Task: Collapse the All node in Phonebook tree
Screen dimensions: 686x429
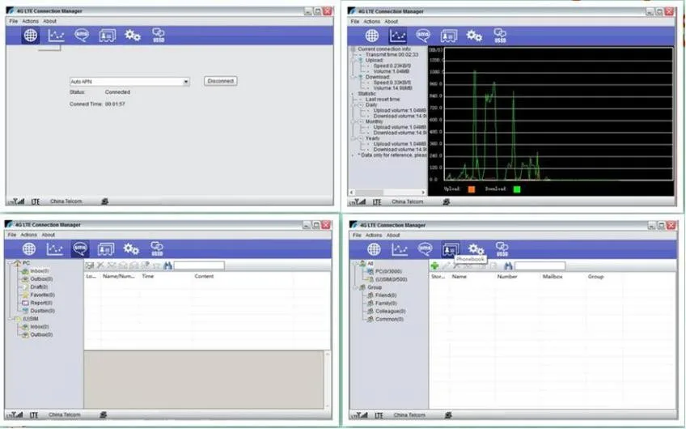Action: 354,264
